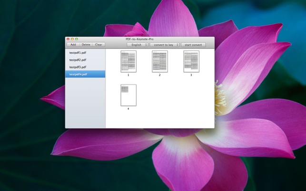Select page 3 thumbnail
306x191 pixels.
coord(191,61)
